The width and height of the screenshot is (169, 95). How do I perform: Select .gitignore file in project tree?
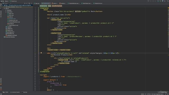9,28
